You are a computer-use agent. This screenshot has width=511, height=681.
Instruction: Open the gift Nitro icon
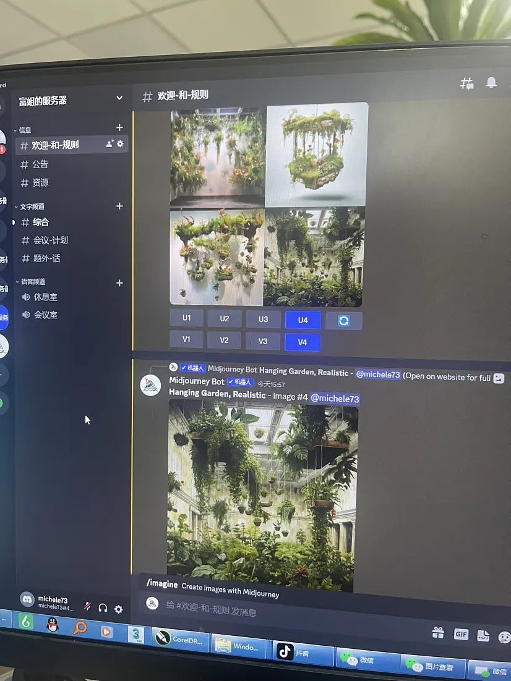tap(437, 633)
